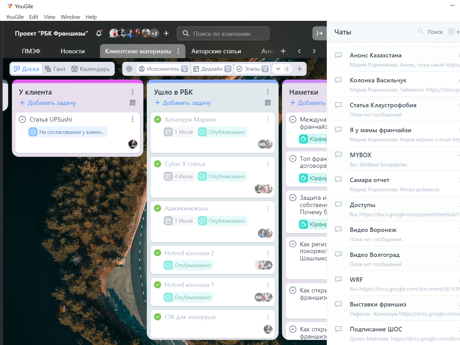Viewport: 460px width, 345px height.
Task: Show next board tabs
Action: coord(314,51)
